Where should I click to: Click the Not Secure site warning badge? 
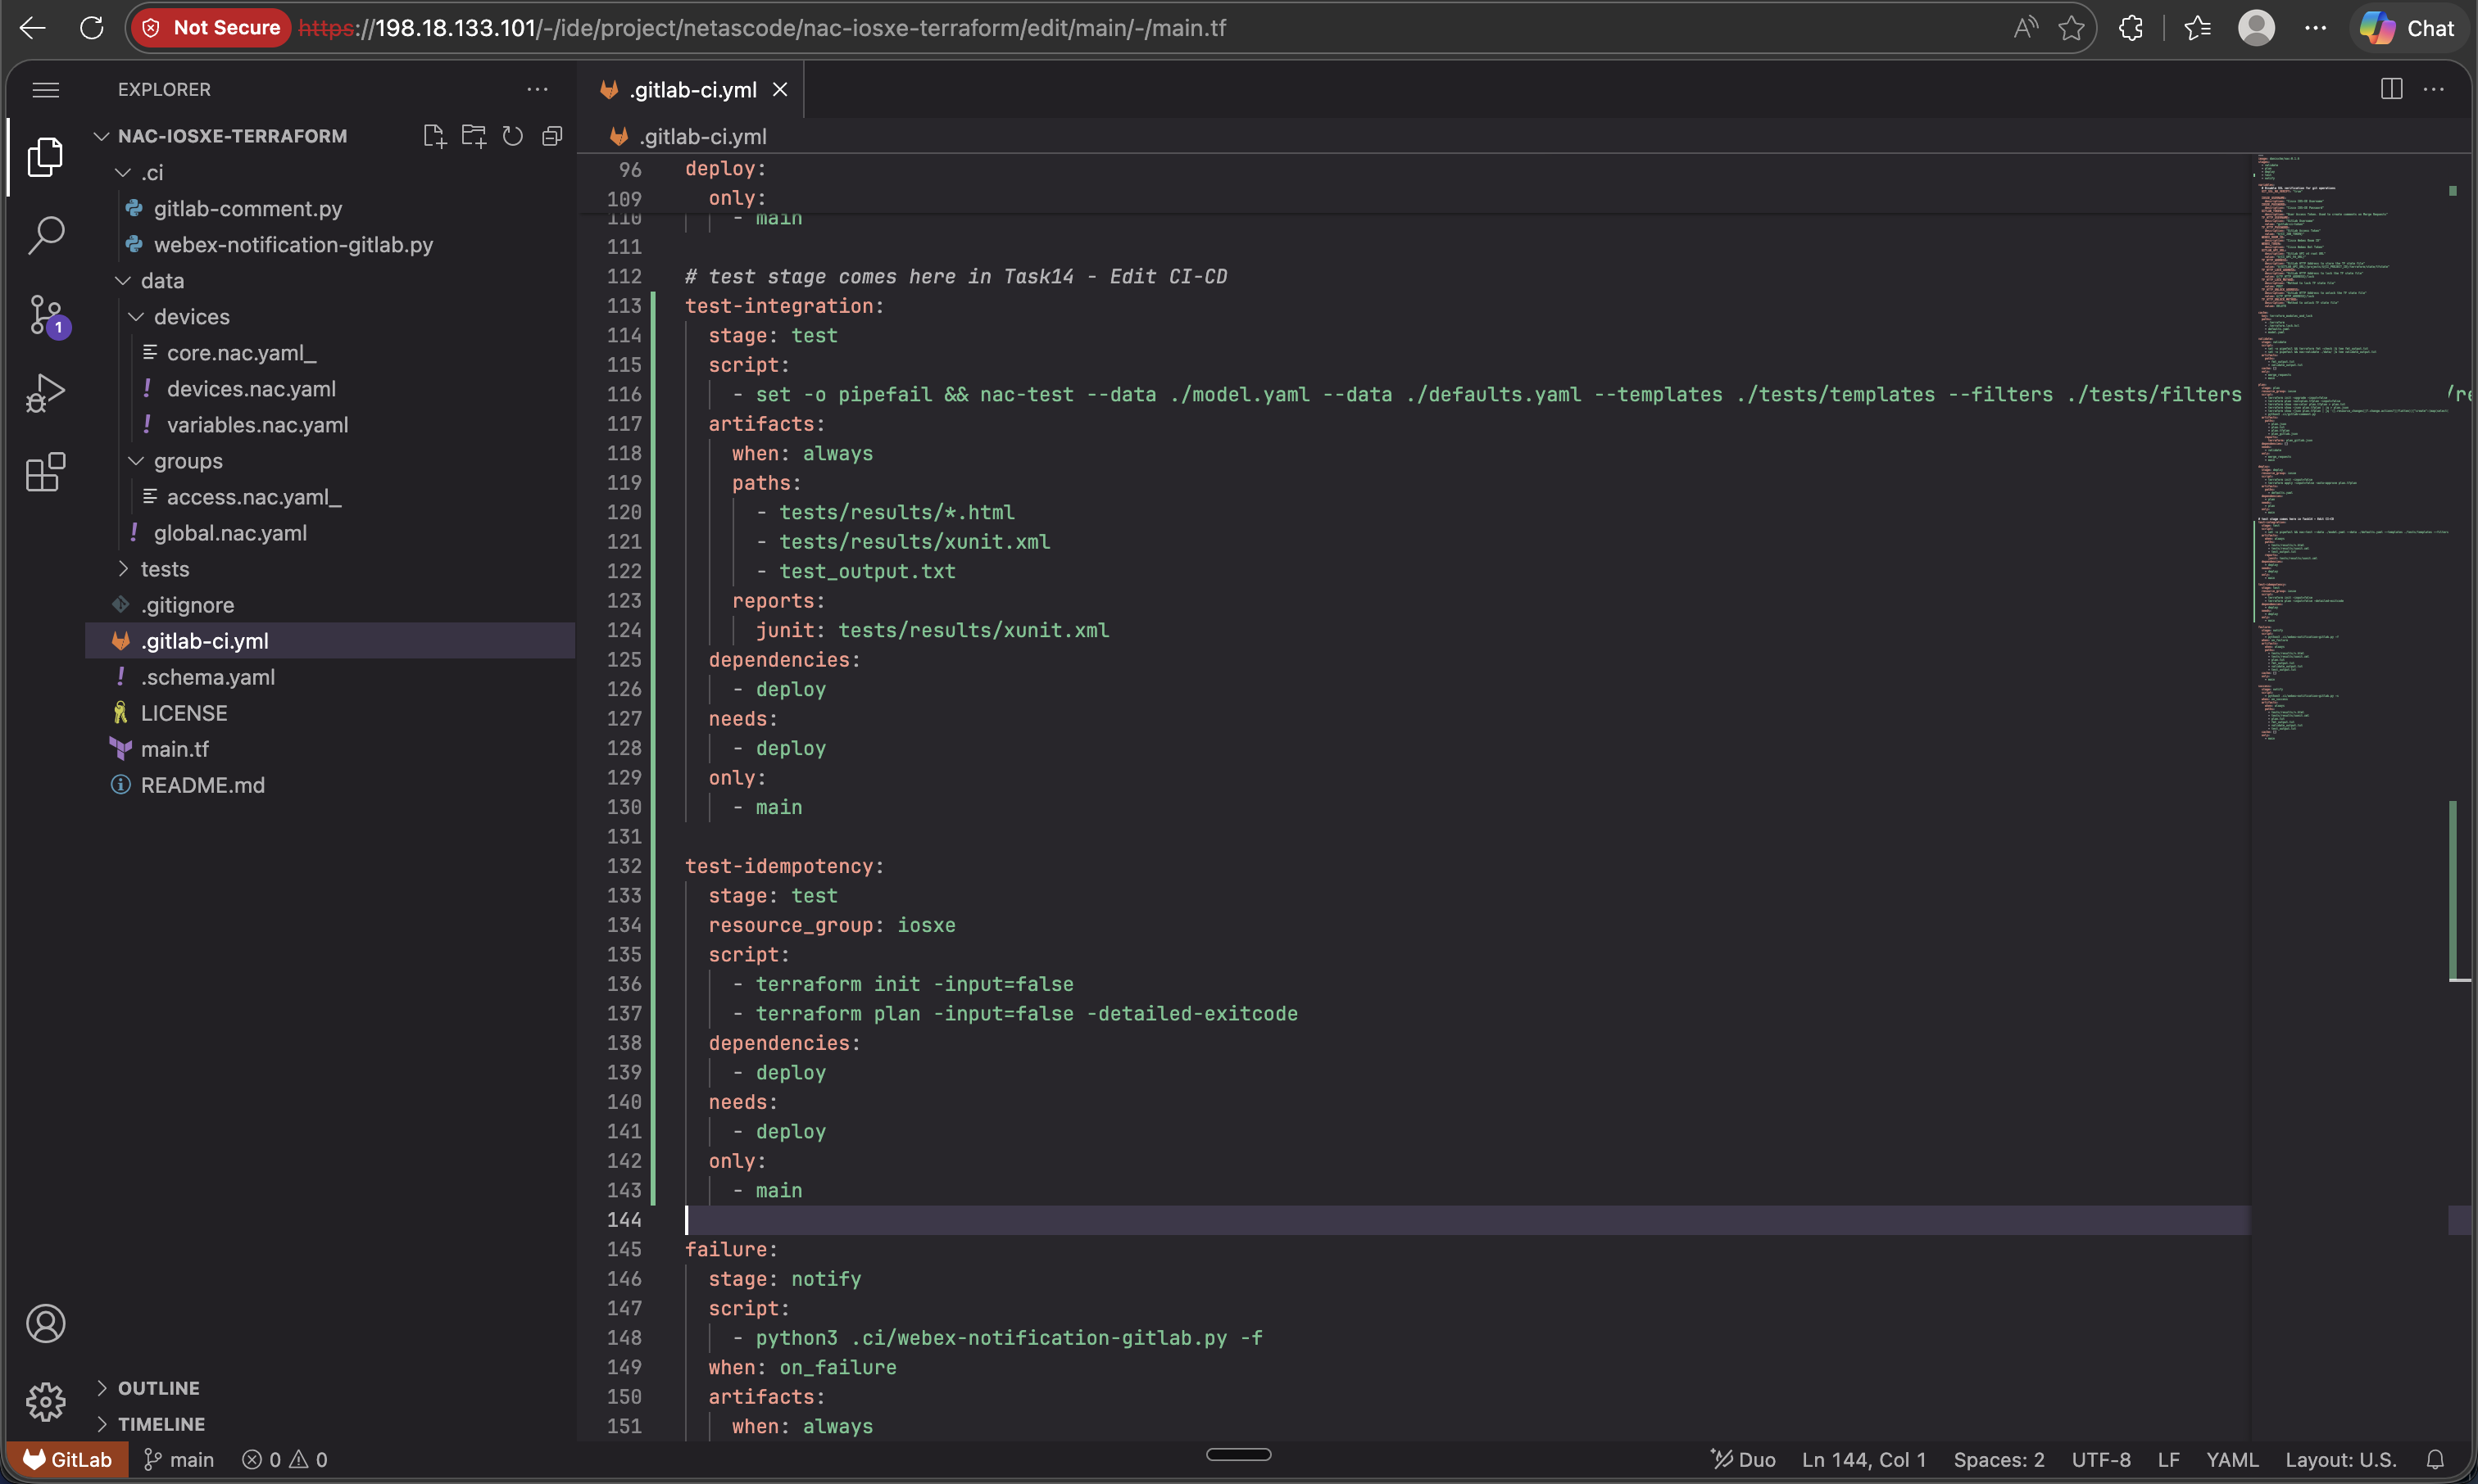[x=211, y=28]
